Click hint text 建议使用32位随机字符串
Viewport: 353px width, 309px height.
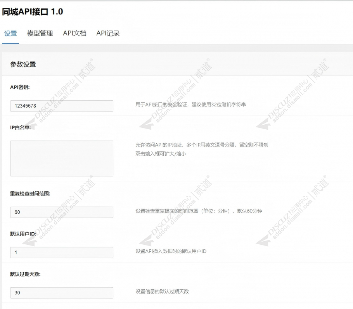(219, 105)
